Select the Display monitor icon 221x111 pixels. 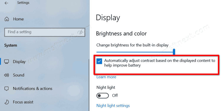pos(6,62)
